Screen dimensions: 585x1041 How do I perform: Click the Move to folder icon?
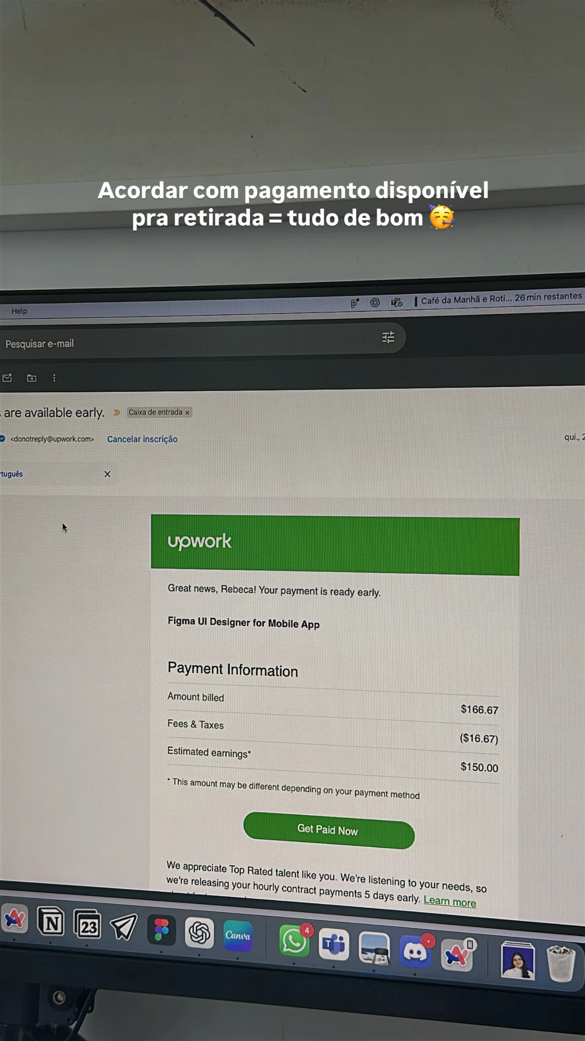31,378
